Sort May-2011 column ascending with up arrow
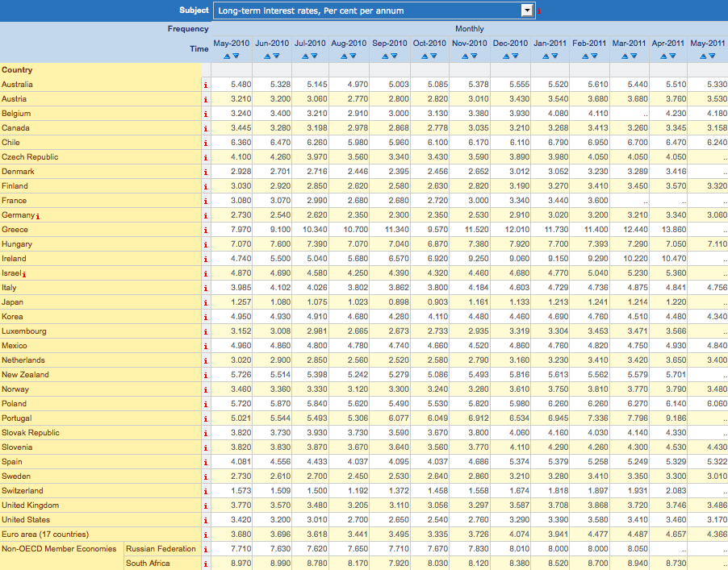The height and width of the screenshot is (570, 728). (704, 56)
